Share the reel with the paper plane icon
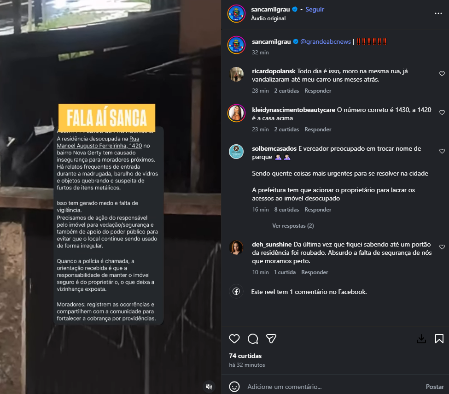The width and height of the screenshot is (449, 394). pyautogui.click(x=271, y=339)
